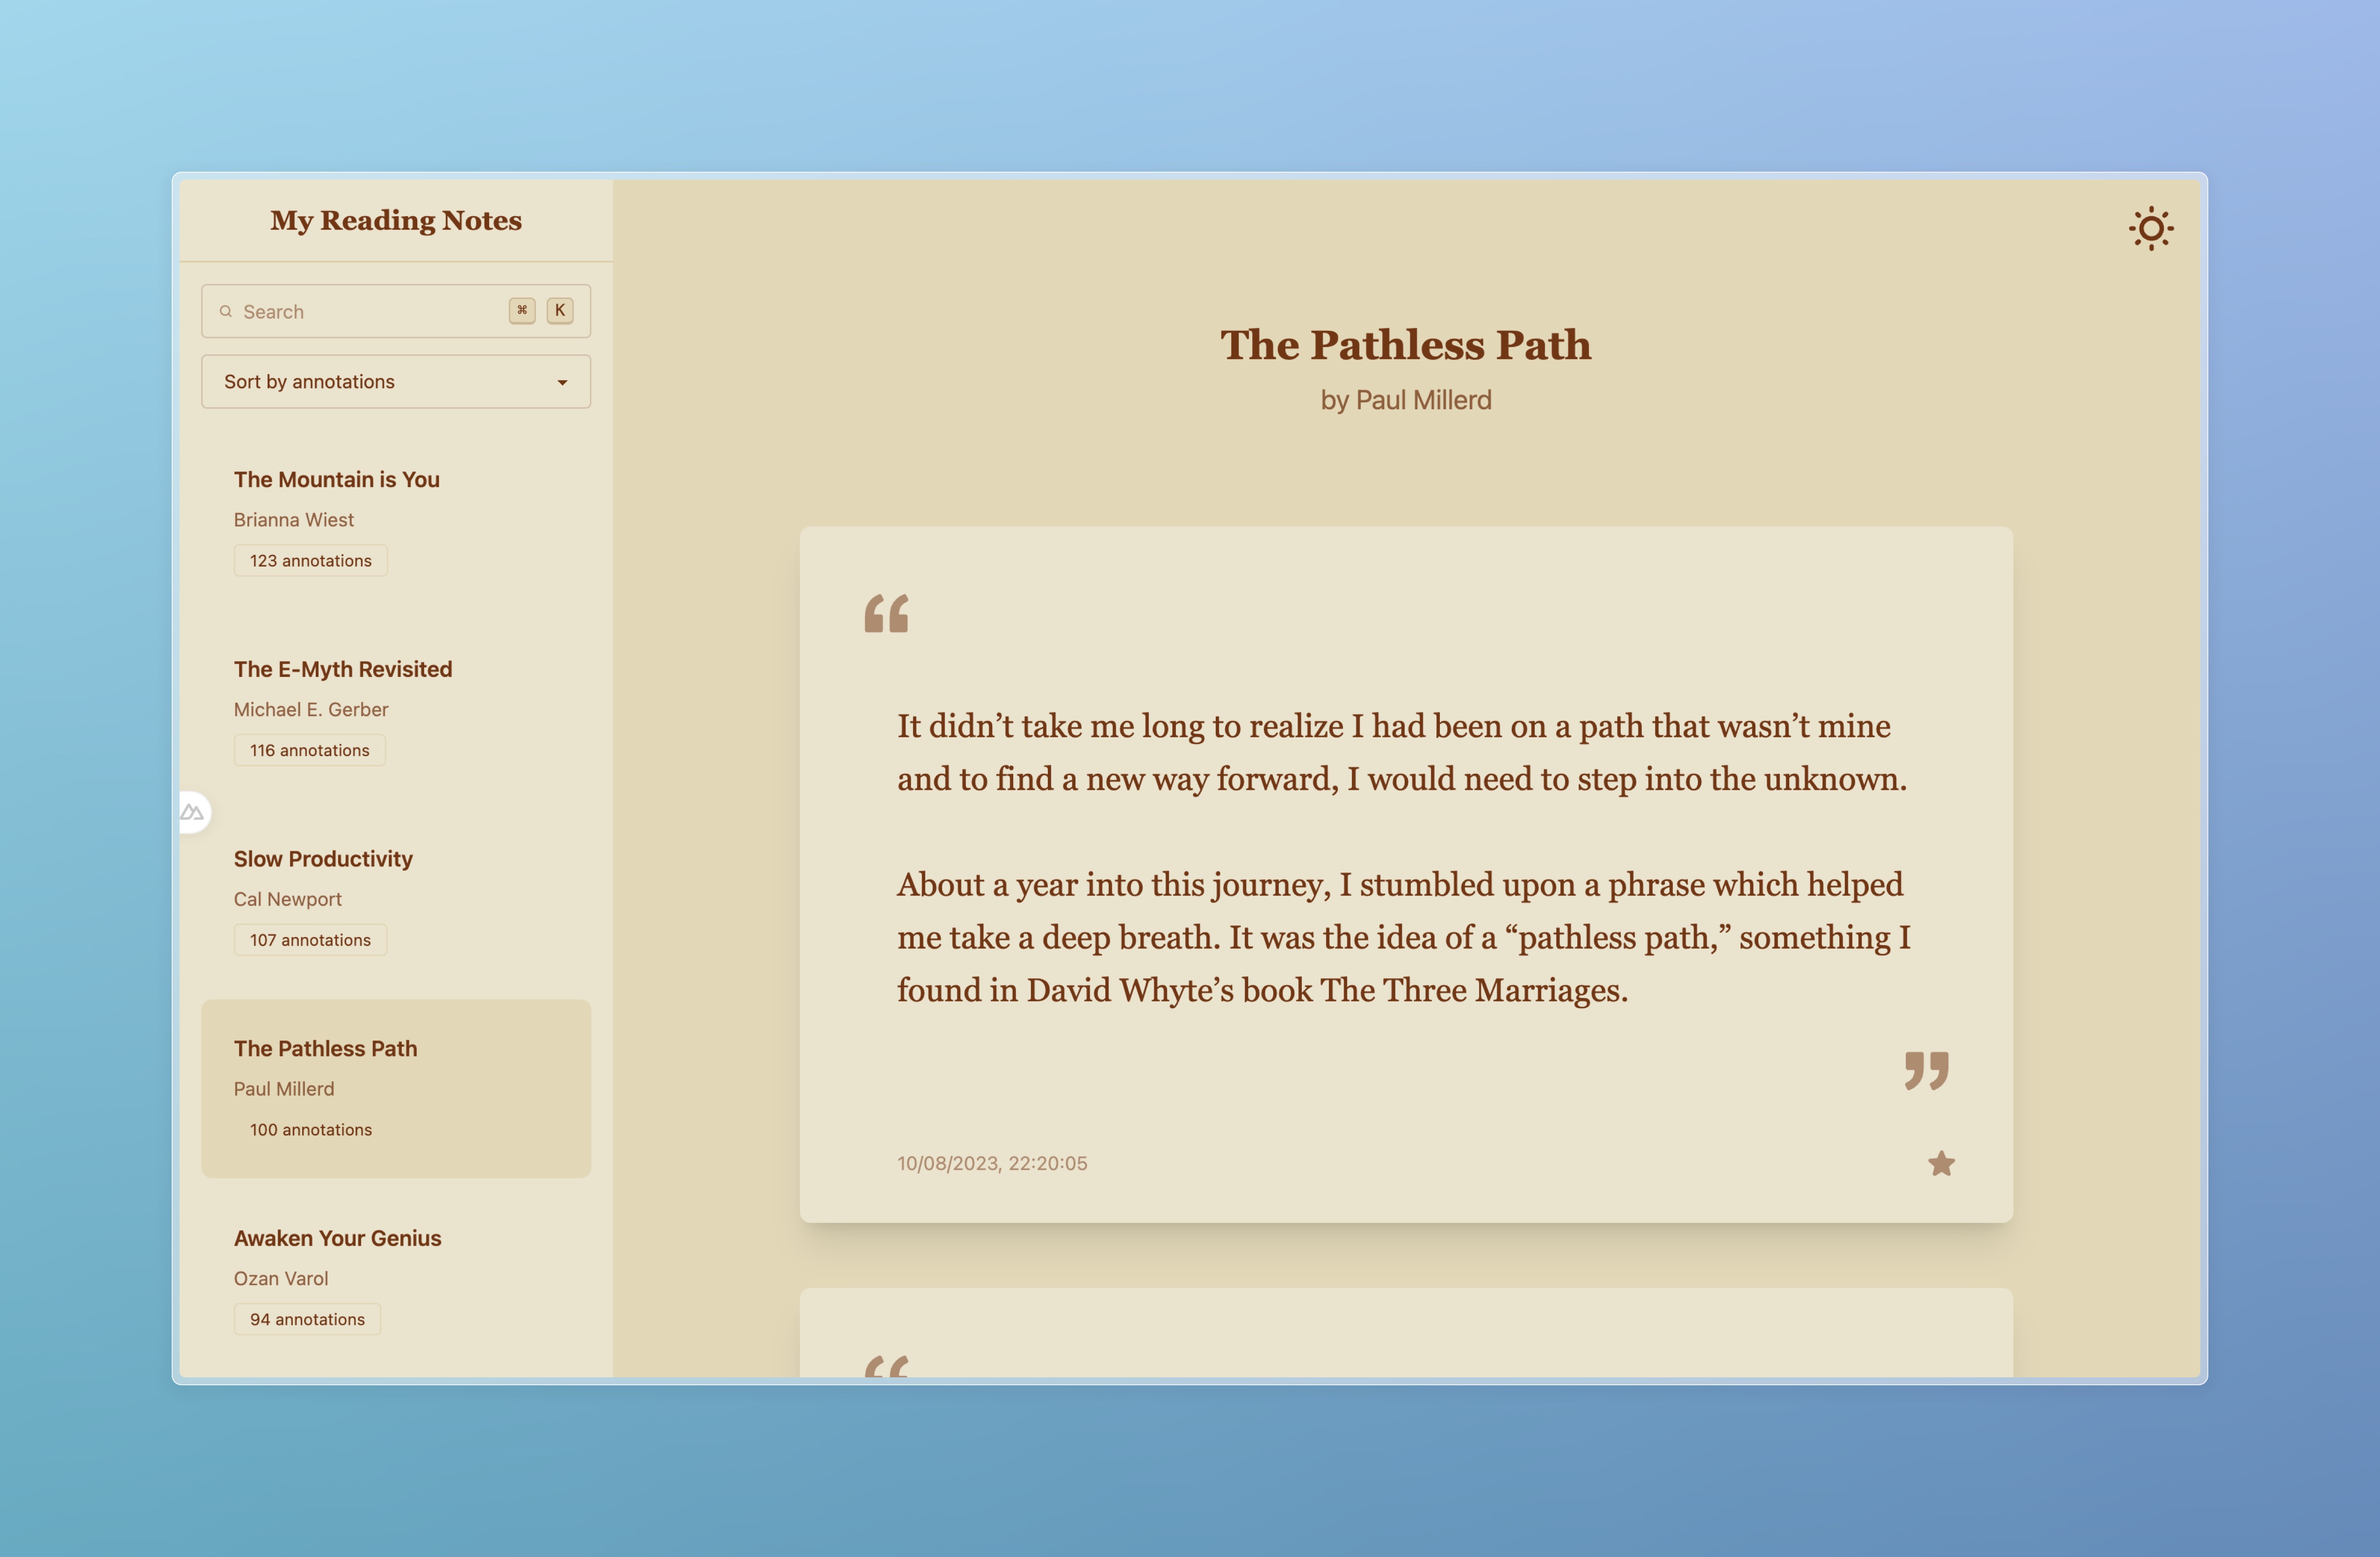Click the opening quotation mark icon

[x=886, y=613]
